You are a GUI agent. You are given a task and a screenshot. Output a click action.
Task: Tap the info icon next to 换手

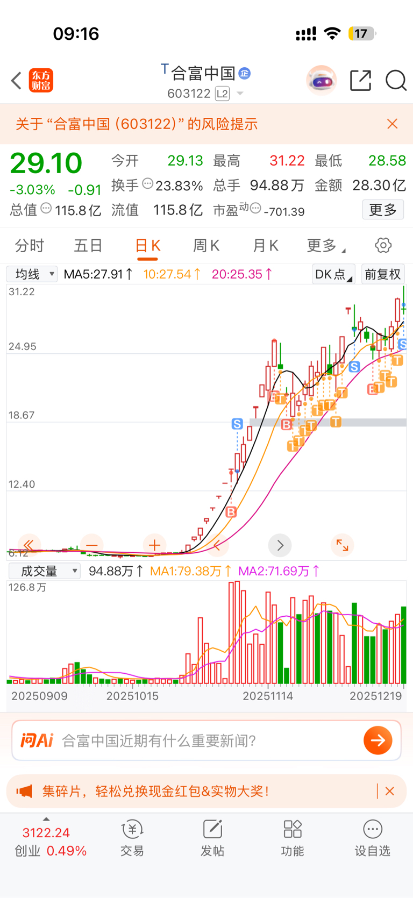147,184
